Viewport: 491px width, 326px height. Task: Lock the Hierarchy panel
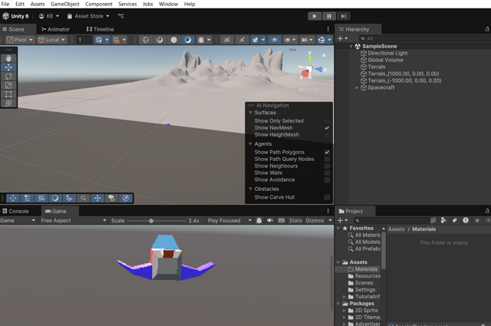tap(487, 29)
